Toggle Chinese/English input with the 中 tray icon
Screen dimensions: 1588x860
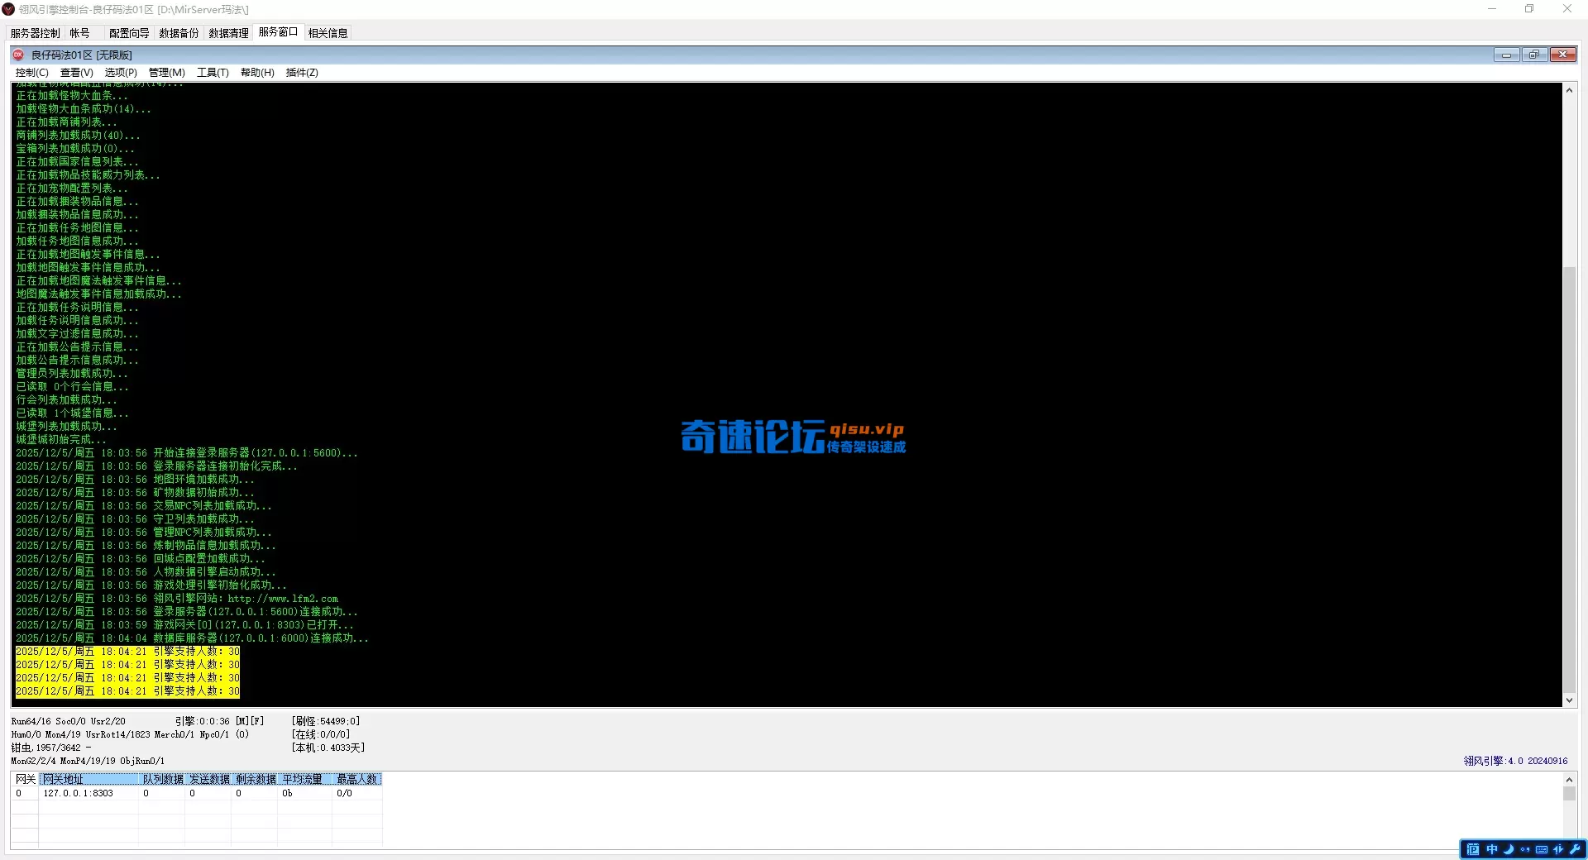click(1491, 850)
